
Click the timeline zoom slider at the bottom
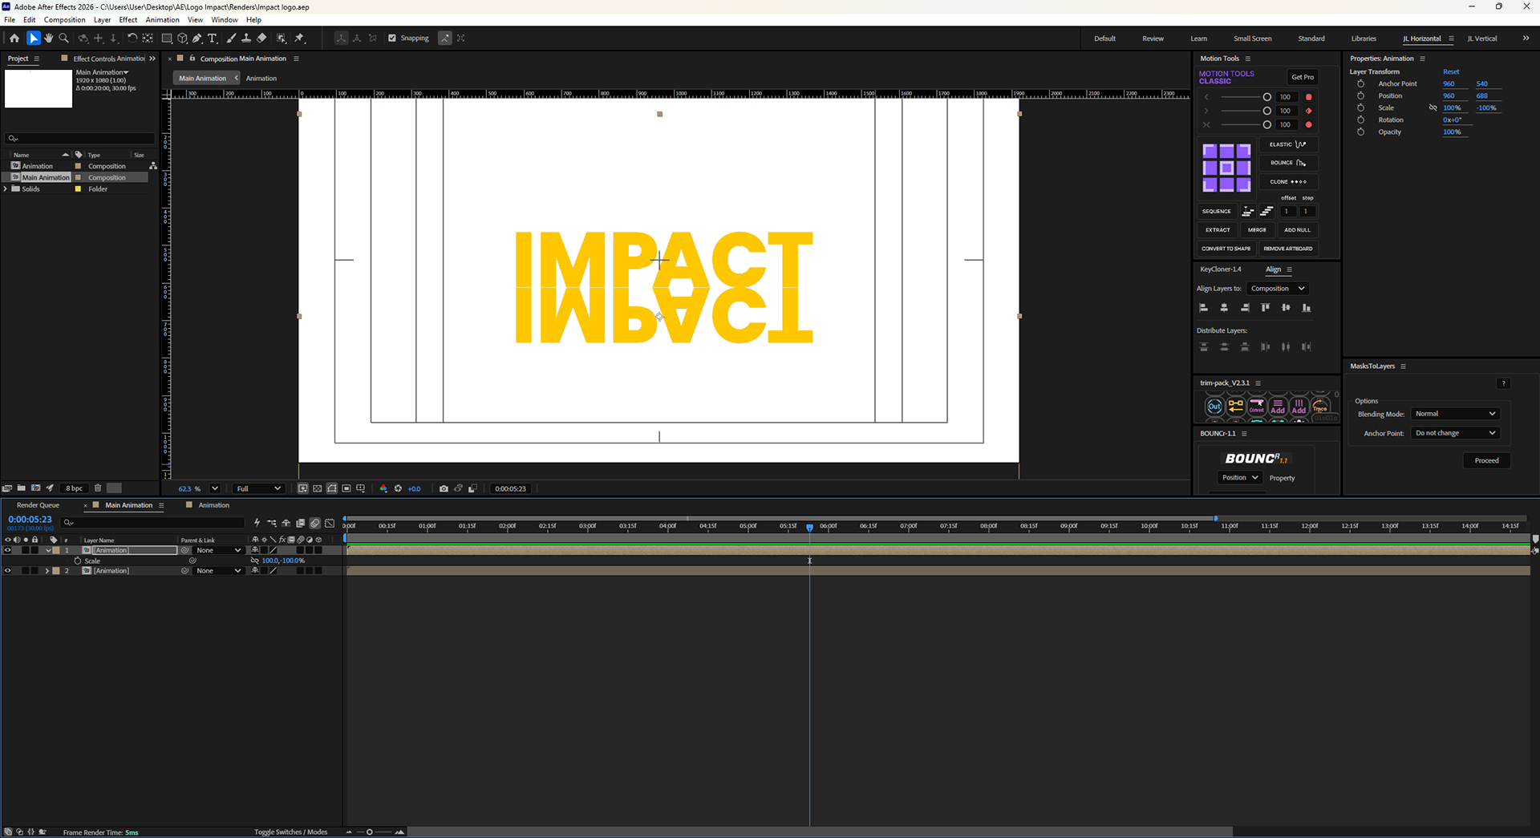[370, 832]
